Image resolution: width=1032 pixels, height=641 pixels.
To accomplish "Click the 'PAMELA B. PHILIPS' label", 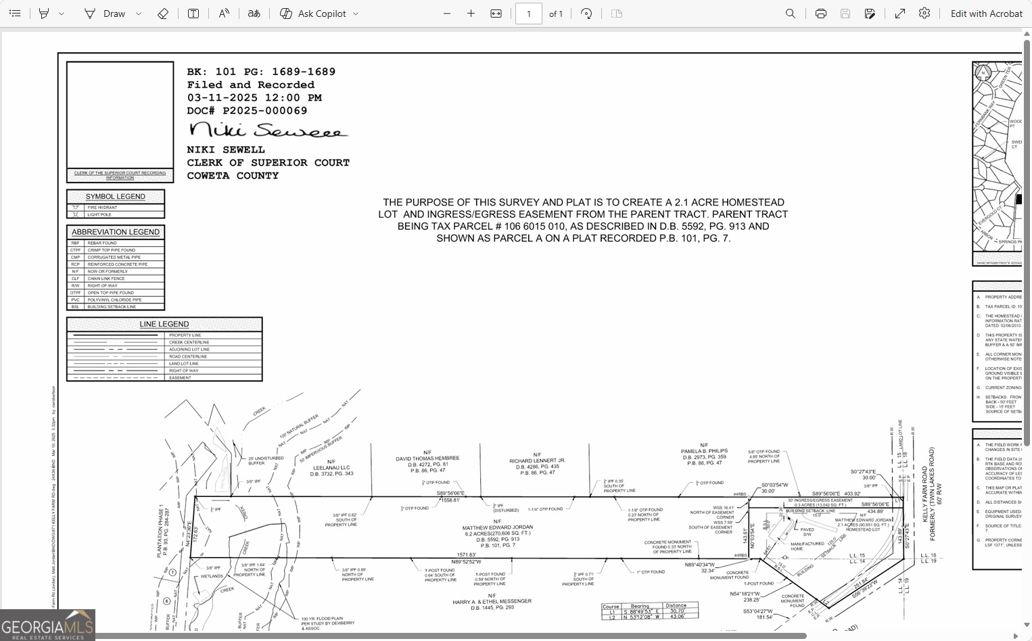I will click(704, 451).
